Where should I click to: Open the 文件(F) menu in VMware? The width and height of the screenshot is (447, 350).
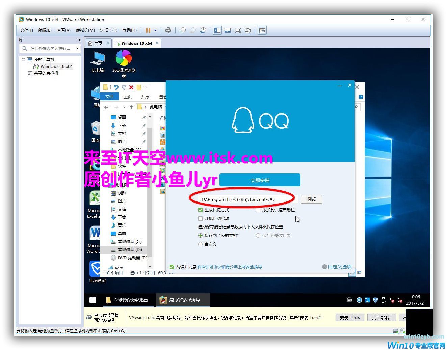coord(27,30)
